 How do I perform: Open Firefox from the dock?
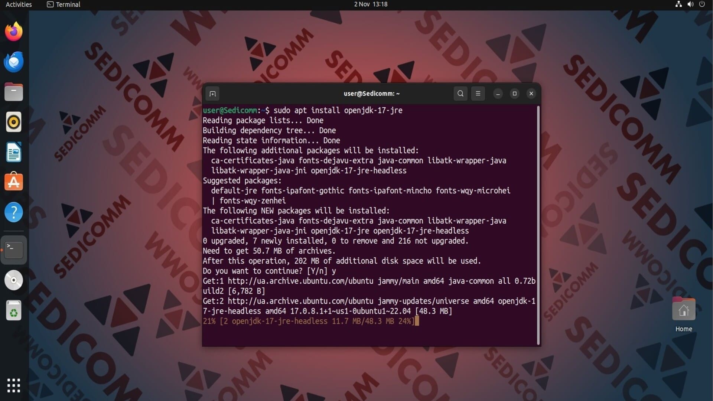pos(14,32)
